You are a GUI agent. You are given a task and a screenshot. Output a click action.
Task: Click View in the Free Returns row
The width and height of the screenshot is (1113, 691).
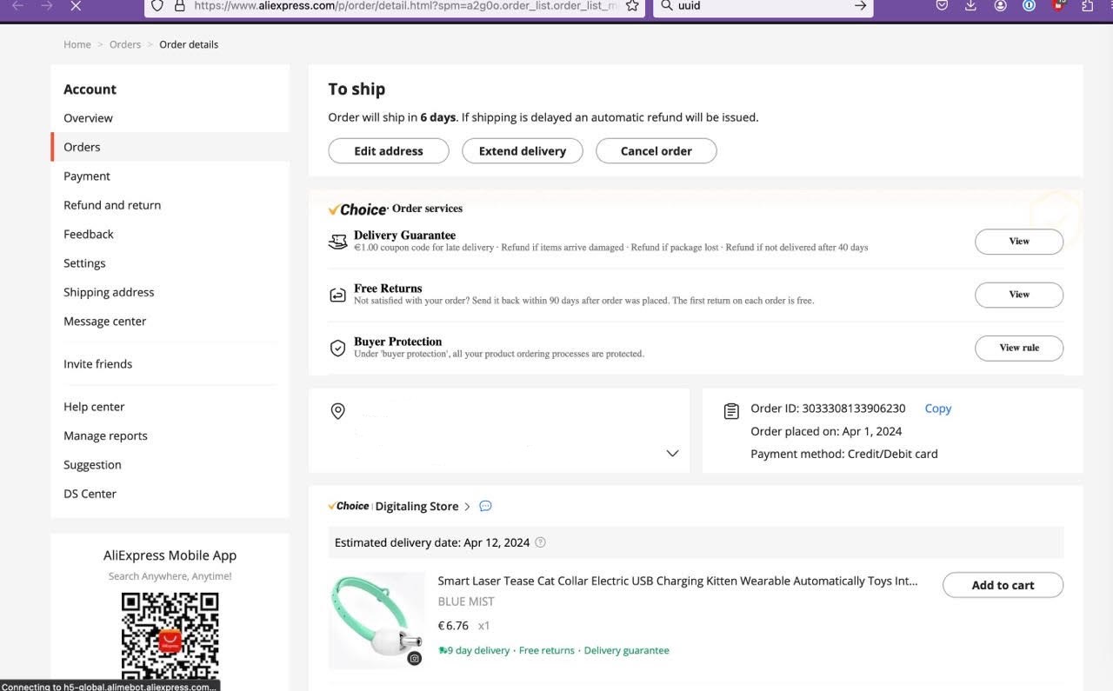point(1019,295)
